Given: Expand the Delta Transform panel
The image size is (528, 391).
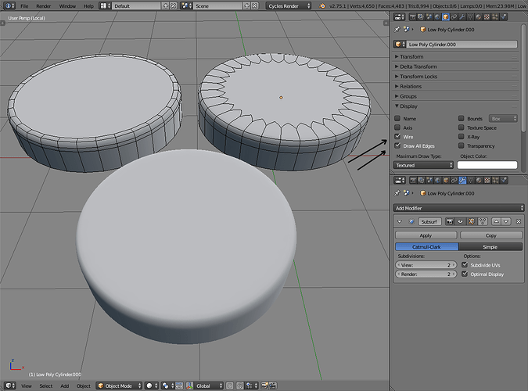Looking at the screenshot, I should coord(456,66).
